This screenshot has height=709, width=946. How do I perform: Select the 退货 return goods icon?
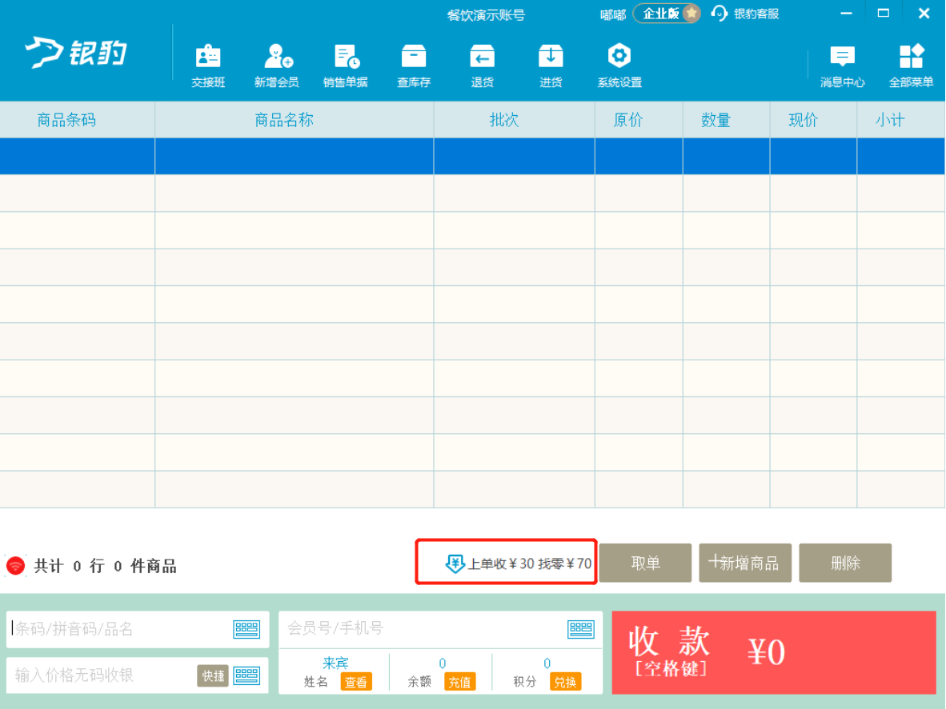click(482, 66)
